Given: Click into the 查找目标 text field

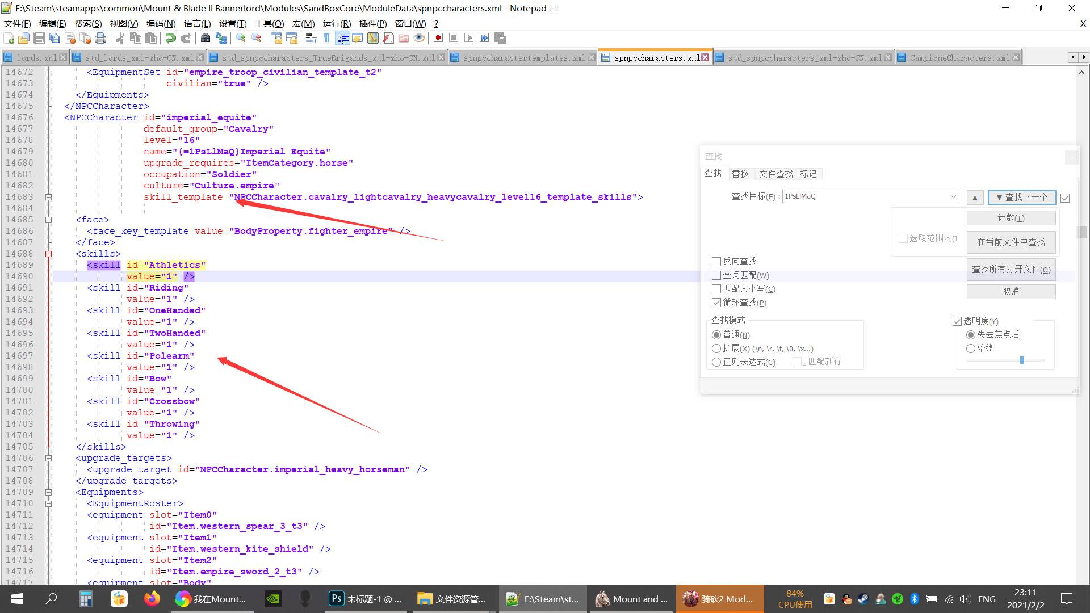Looking at the screenshot, I should click(865, 196).
